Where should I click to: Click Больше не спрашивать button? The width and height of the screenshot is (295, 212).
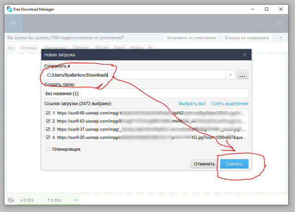[247, 38]
